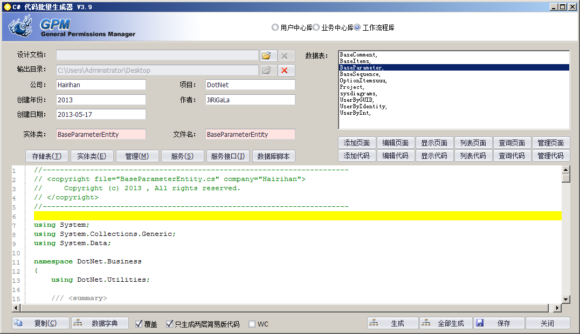Select BaseItems in the table list
Screen dimensions: 580x334
454,61
